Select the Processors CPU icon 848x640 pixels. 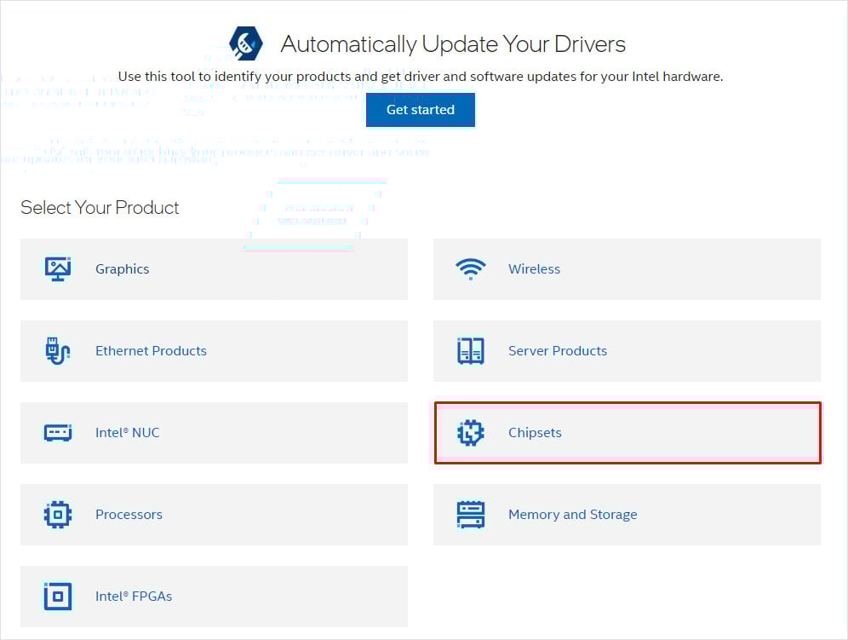(58, 515)
